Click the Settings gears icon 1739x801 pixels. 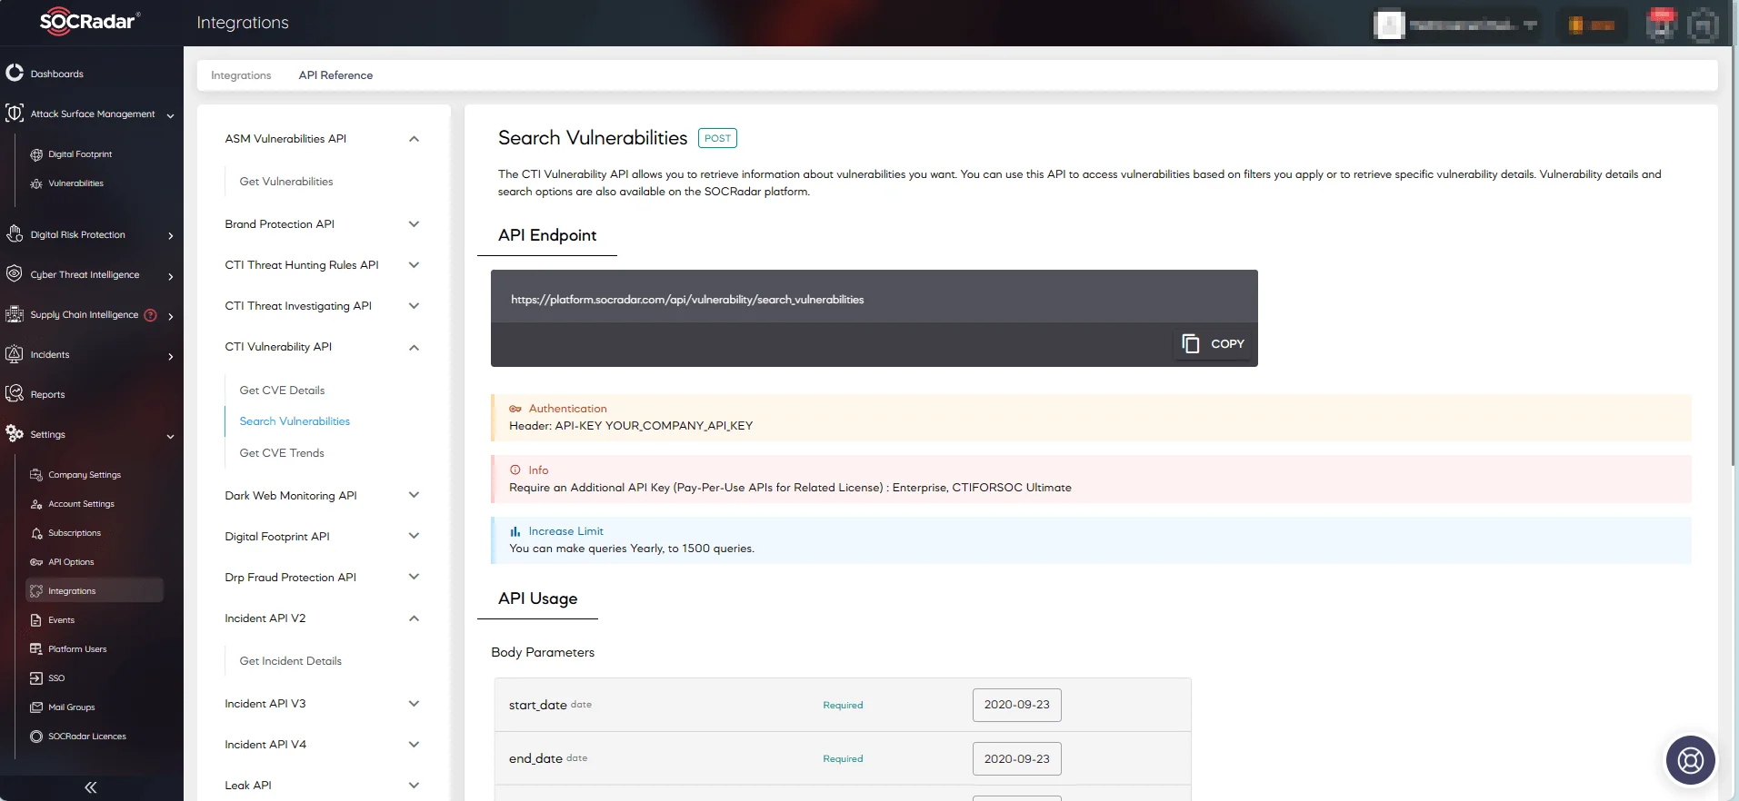click(x=15, y=433)
